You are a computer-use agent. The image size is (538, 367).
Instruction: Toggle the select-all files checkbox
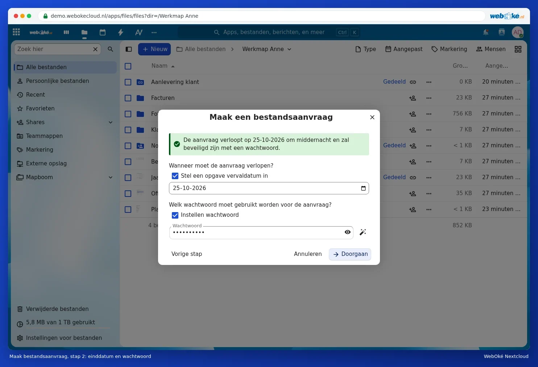[x=128, y=66]
